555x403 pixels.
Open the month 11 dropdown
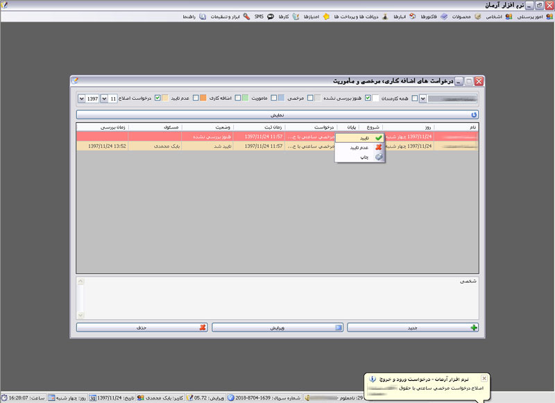pos(104,98)
